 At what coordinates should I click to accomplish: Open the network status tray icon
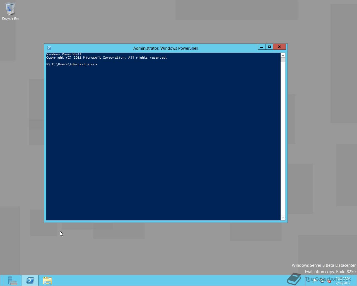click(322, 281)
